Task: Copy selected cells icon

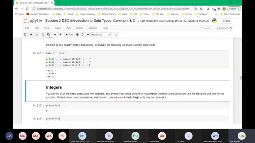Action: [43, 35]
